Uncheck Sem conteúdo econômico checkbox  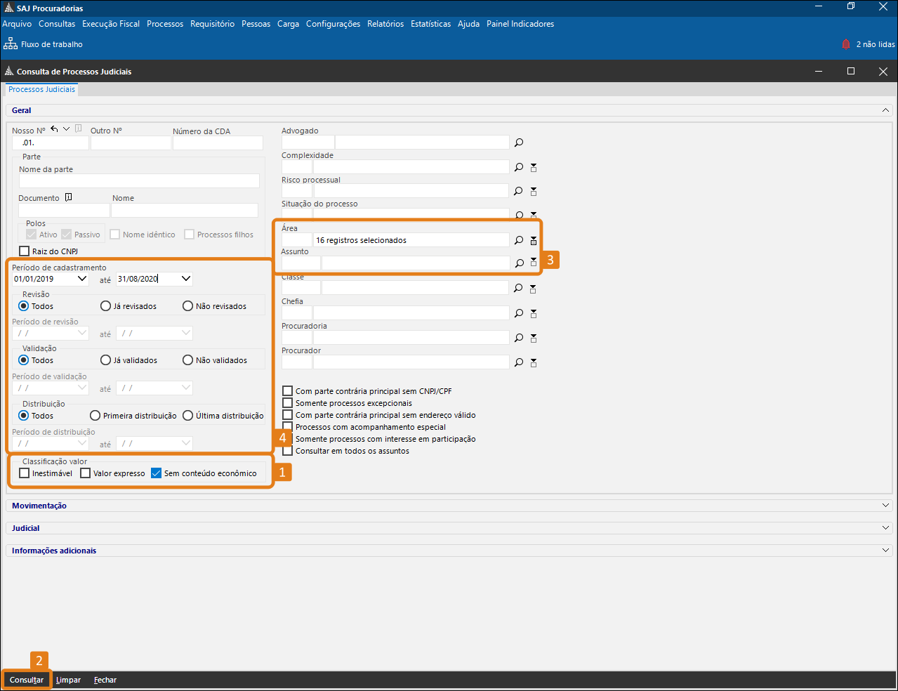click(x=157, y=473)
